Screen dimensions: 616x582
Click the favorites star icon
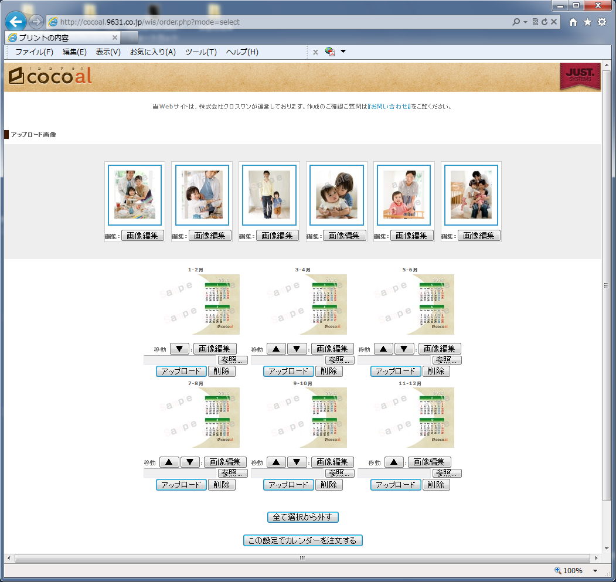587,22
